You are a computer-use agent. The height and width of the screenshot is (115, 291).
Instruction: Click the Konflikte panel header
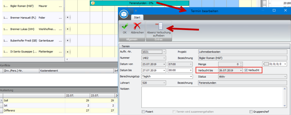point(59,65)
